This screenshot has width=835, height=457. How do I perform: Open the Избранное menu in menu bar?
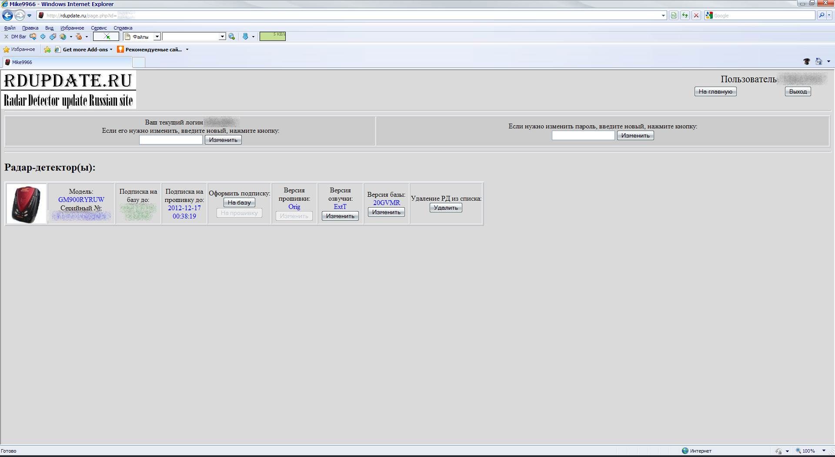(x=72, y=28)
